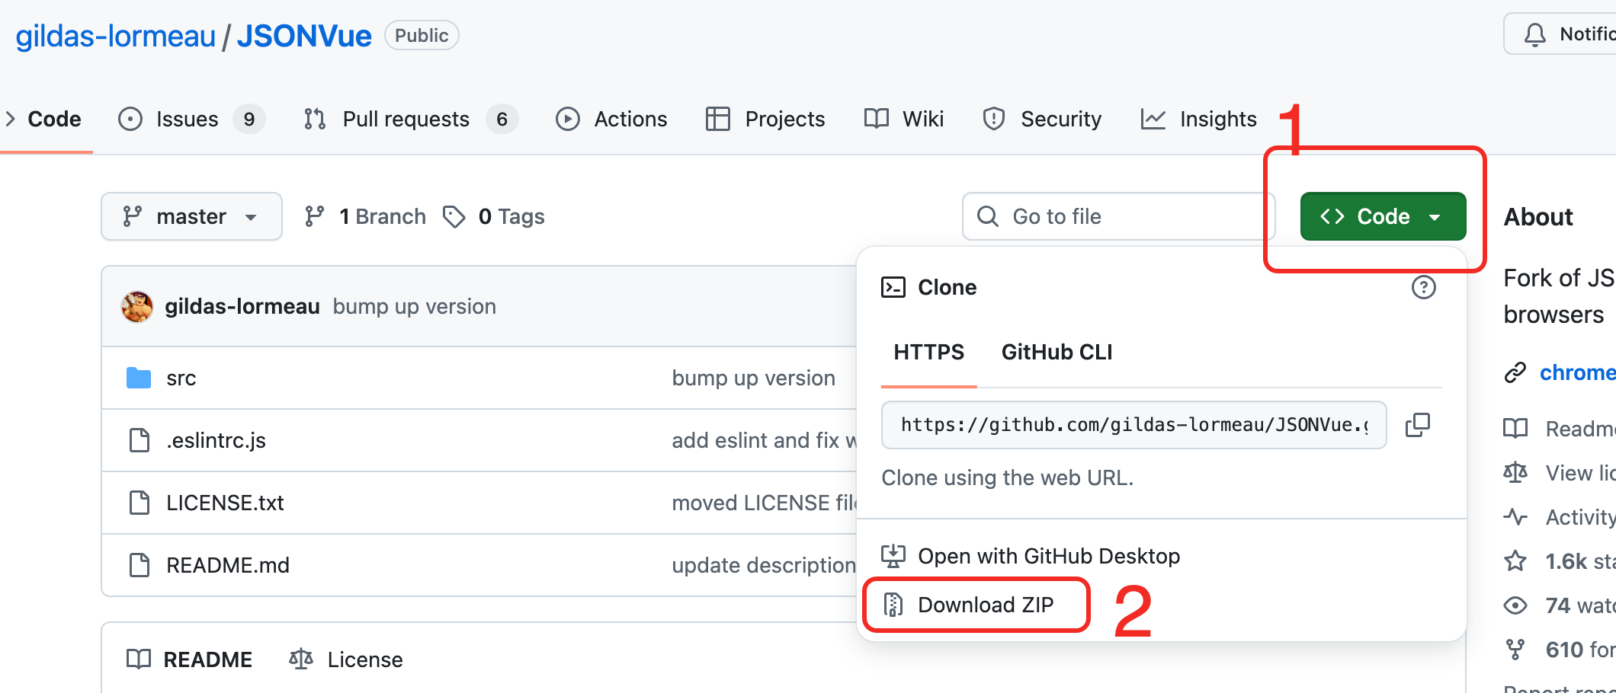The height and width of the screenshot is (693, 1616).
Task: Click the file icon next to README.md
Action: coord(139,565)
